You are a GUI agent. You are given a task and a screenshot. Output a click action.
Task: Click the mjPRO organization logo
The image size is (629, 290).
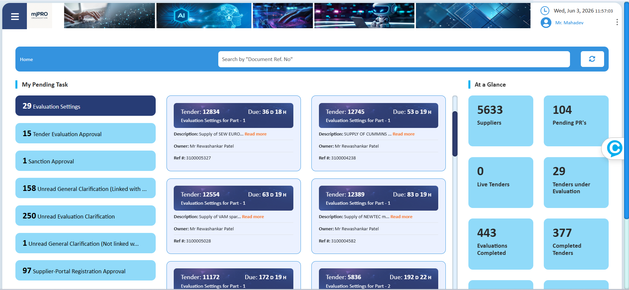point(39,15)
